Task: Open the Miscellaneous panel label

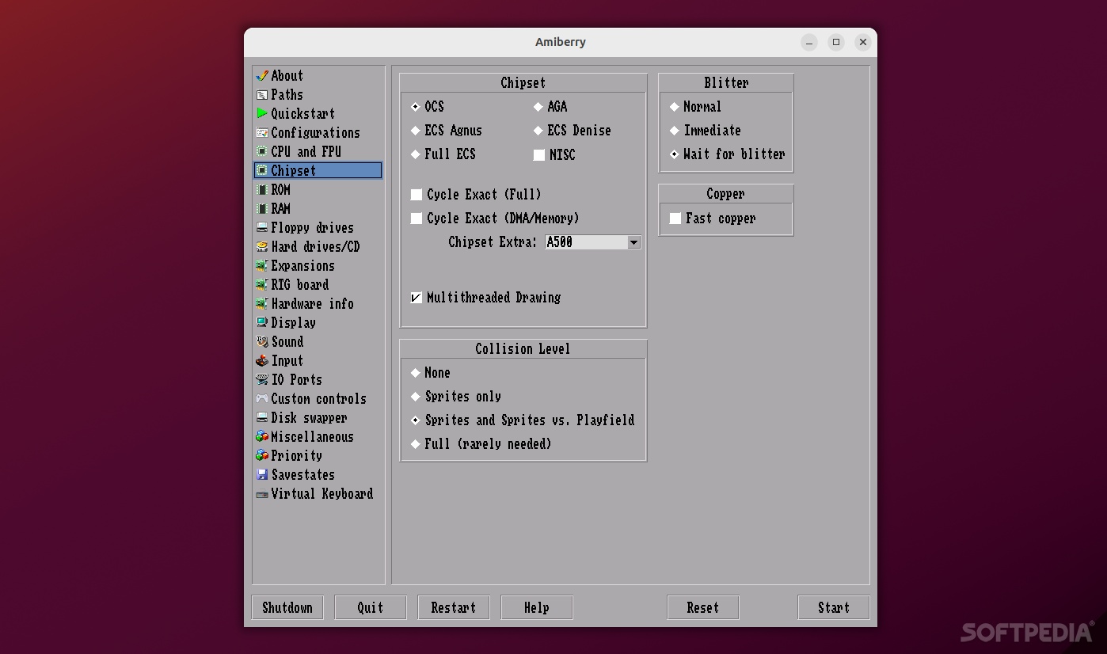Action: [x=312, y=437]
